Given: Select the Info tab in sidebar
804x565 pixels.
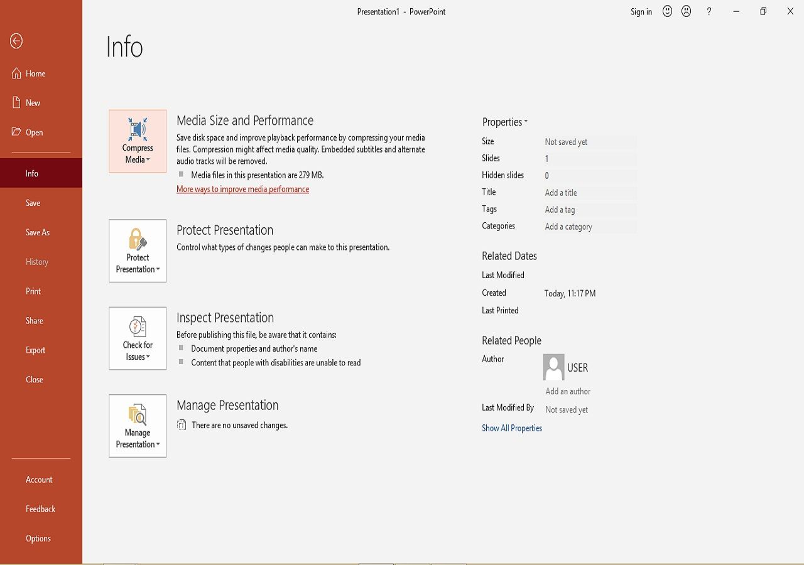Looking at the screenshot, I should (41, 173).
